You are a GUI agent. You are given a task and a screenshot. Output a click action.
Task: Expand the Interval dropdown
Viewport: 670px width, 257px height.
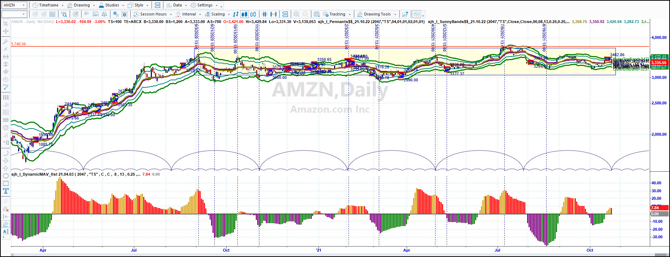[x=200, y=14]
